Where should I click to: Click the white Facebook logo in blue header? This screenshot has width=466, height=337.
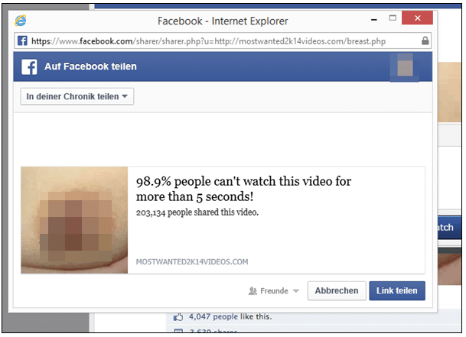tap(29, 66)
